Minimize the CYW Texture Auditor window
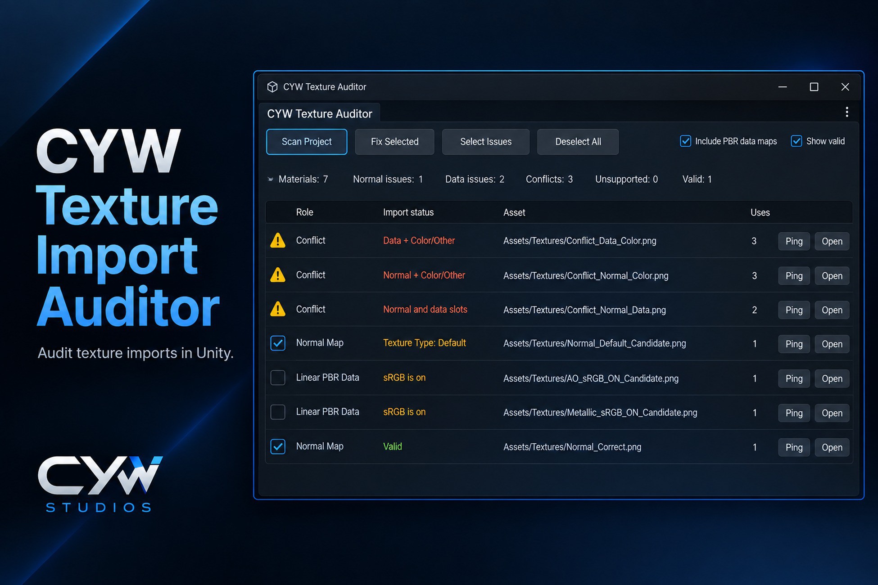Image resolution: width=878 pixels, height=585 pixels. point(783,87)
